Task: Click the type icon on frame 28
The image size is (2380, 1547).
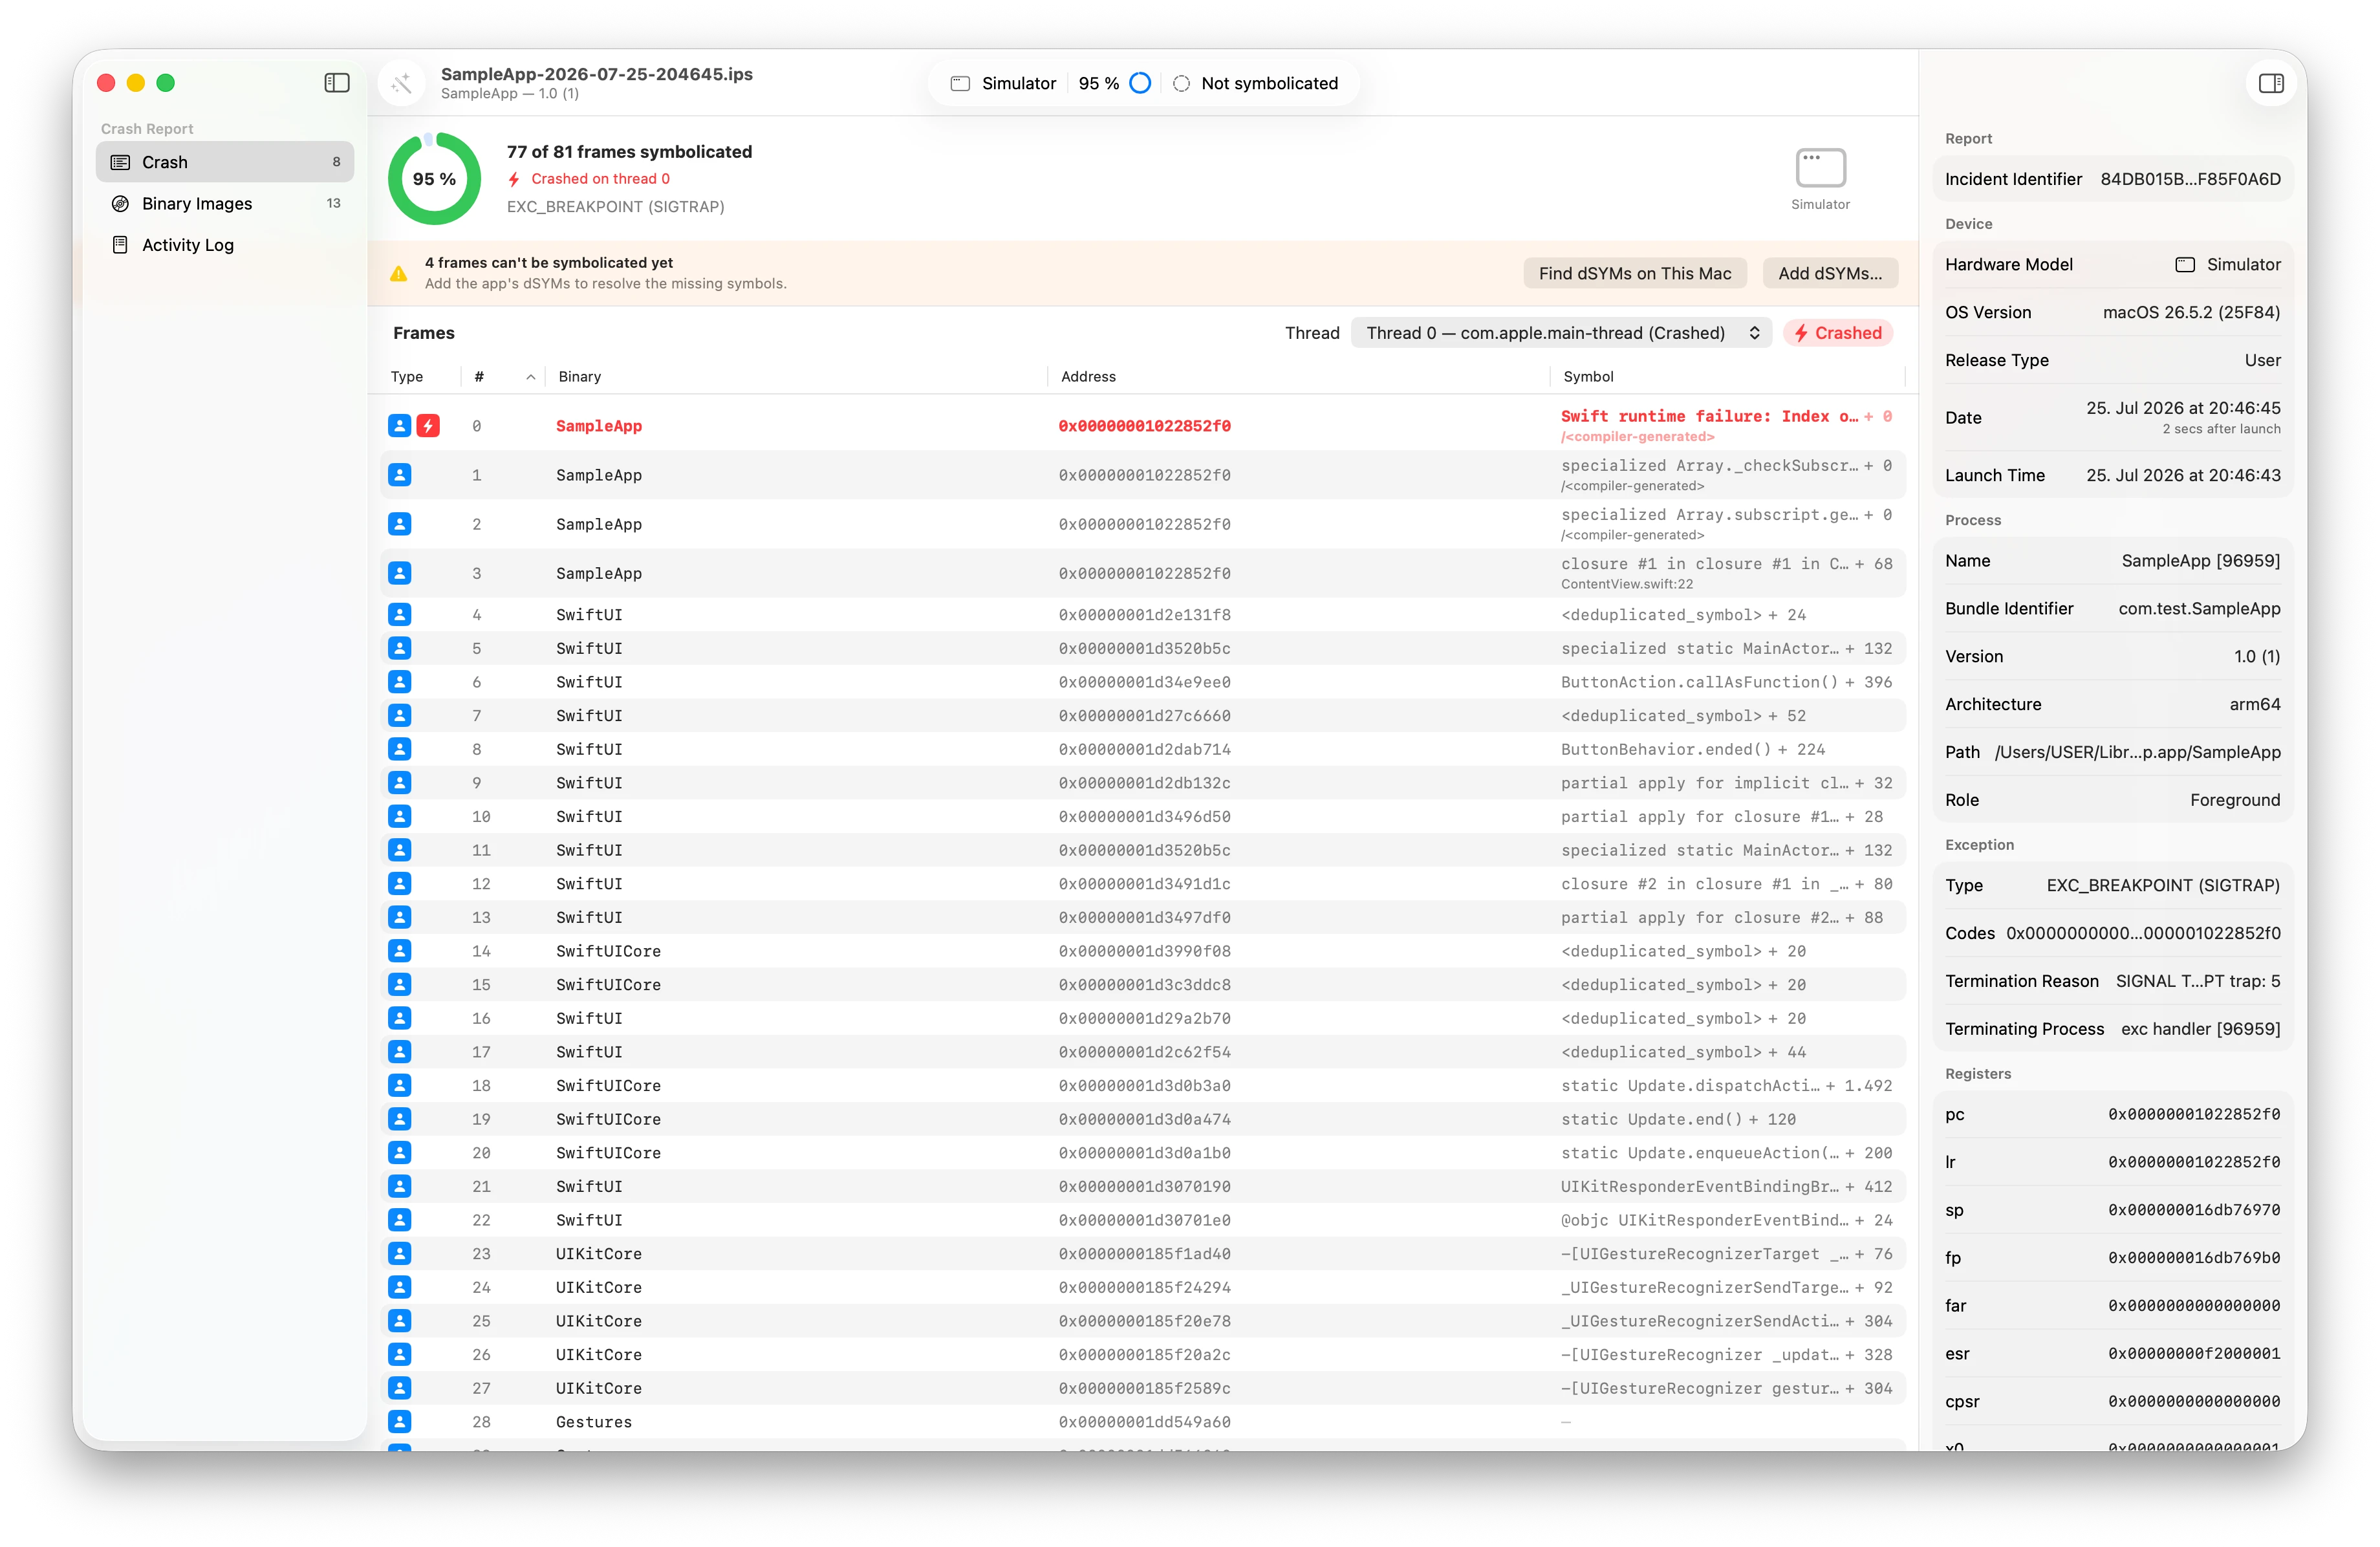Action: pyautogui.click(x=400, y=1422)
